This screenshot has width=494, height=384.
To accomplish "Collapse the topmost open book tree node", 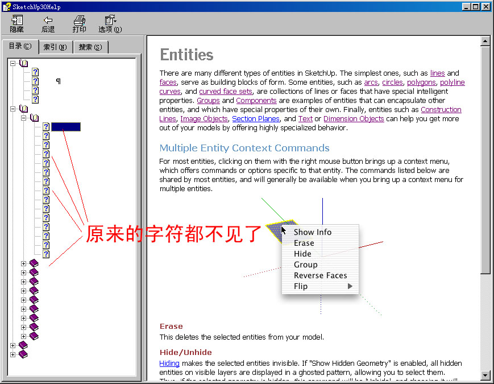I will point(13,63).
